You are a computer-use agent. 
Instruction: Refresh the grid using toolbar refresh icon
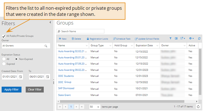(x=199, y=38)
